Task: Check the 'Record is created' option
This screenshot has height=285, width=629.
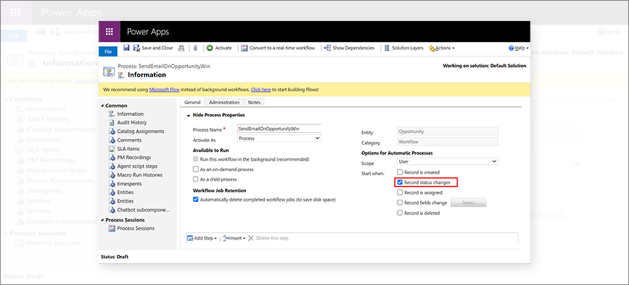Action: [x=400, y=172]
